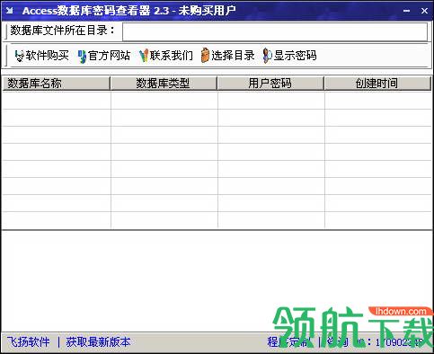
Task: Click 显示密码 toolbar label
Action: [x=295, y=56]
